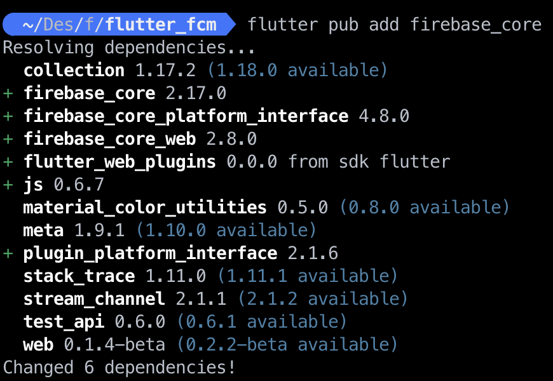Screen dimensions: 553x381
Task: Click the 'web' package name
Action: 38,345
